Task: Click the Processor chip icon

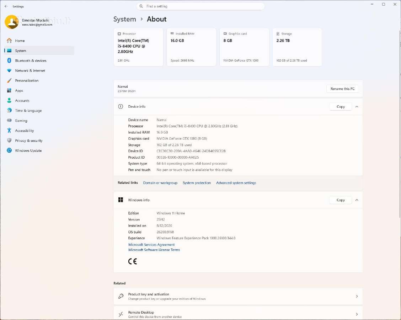Action: [119, 34]
